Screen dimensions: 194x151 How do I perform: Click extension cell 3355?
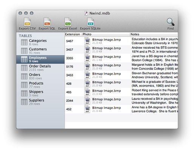point(70,58)
